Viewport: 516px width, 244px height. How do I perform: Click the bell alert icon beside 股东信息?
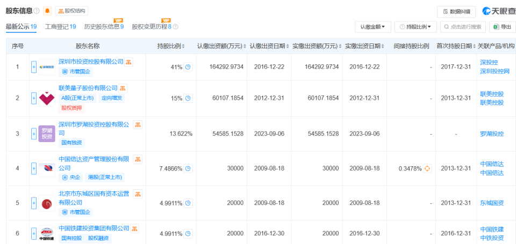47,11
